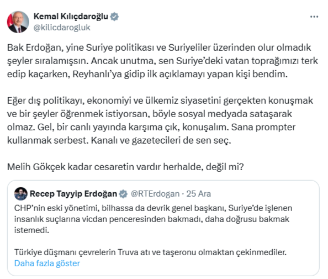328x279 pixels.
Task: Click Kemal Kılıçdaroğlu's verified badge
Action: pyautogui.click(x=114, y=17)
